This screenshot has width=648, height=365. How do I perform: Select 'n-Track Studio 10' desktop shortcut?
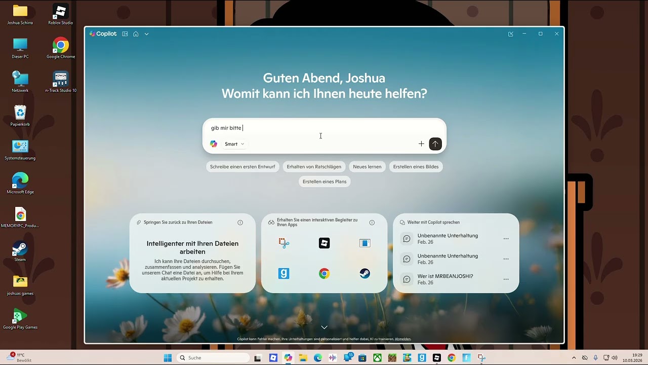[x=61, y=83]
